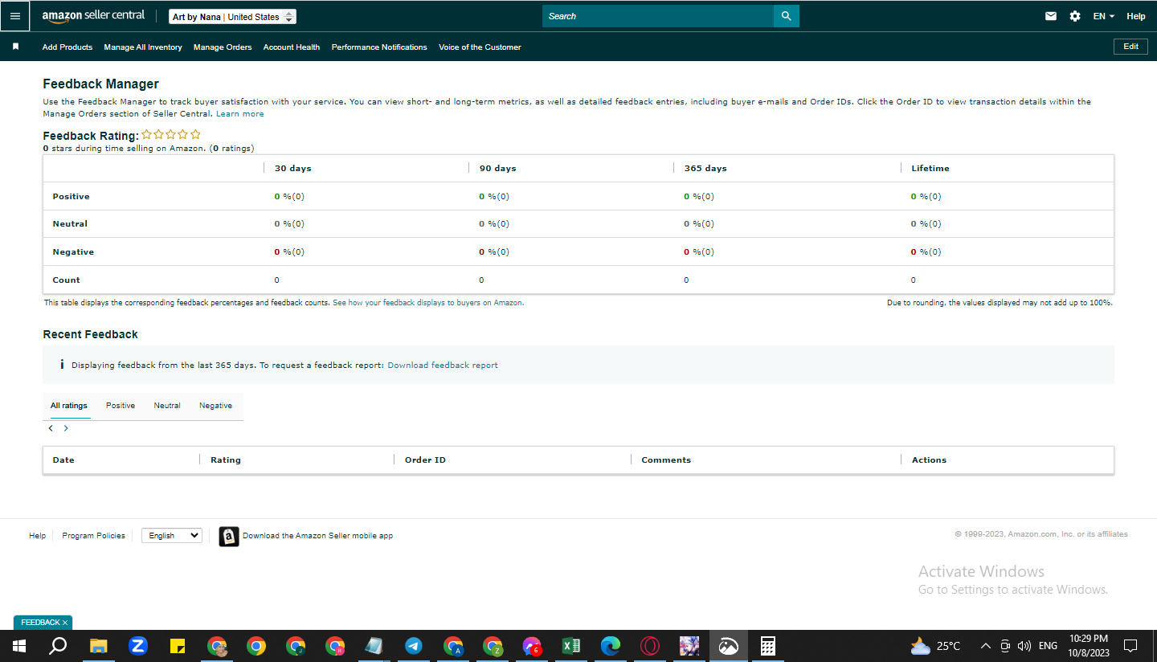The image size is (1157, 662).
Task: Open Manage Orders
Action: [x=223, y=47]
